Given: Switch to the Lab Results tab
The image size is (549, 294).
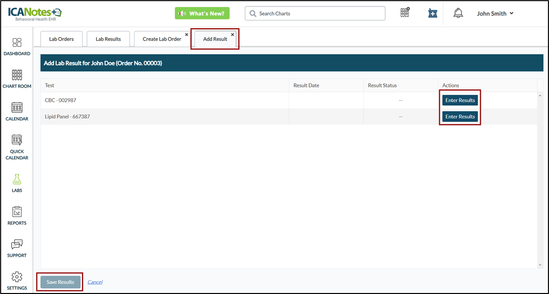Looking at the screenshot, I should click(108, 39).
